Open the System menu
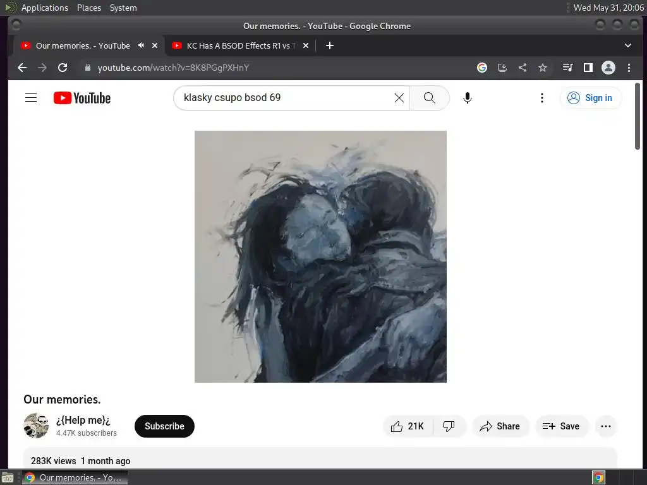Image resolution: width=647 pixels, height=485 pixels. pyautogui.click(x=123, y=8)
